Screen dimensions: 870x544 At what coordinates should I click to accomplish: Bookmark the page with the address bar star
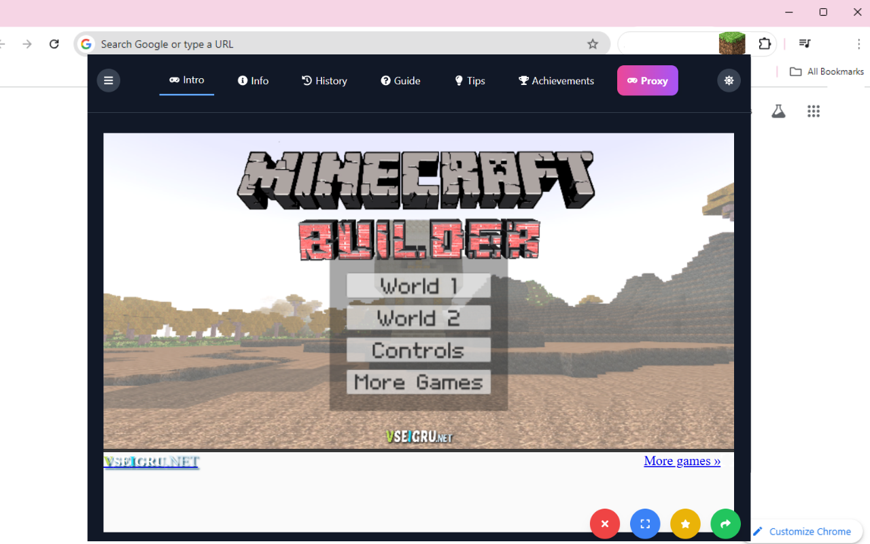pyautogui.click(x=592, y=43)
